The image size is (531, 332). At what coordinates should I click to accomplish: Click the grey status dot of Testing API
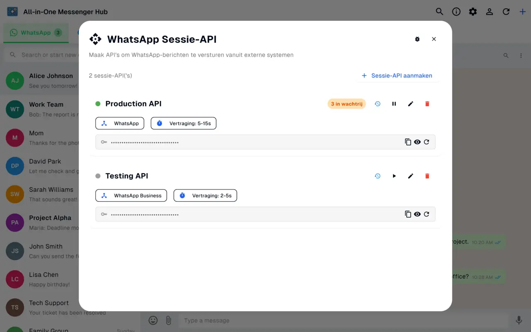98,176
